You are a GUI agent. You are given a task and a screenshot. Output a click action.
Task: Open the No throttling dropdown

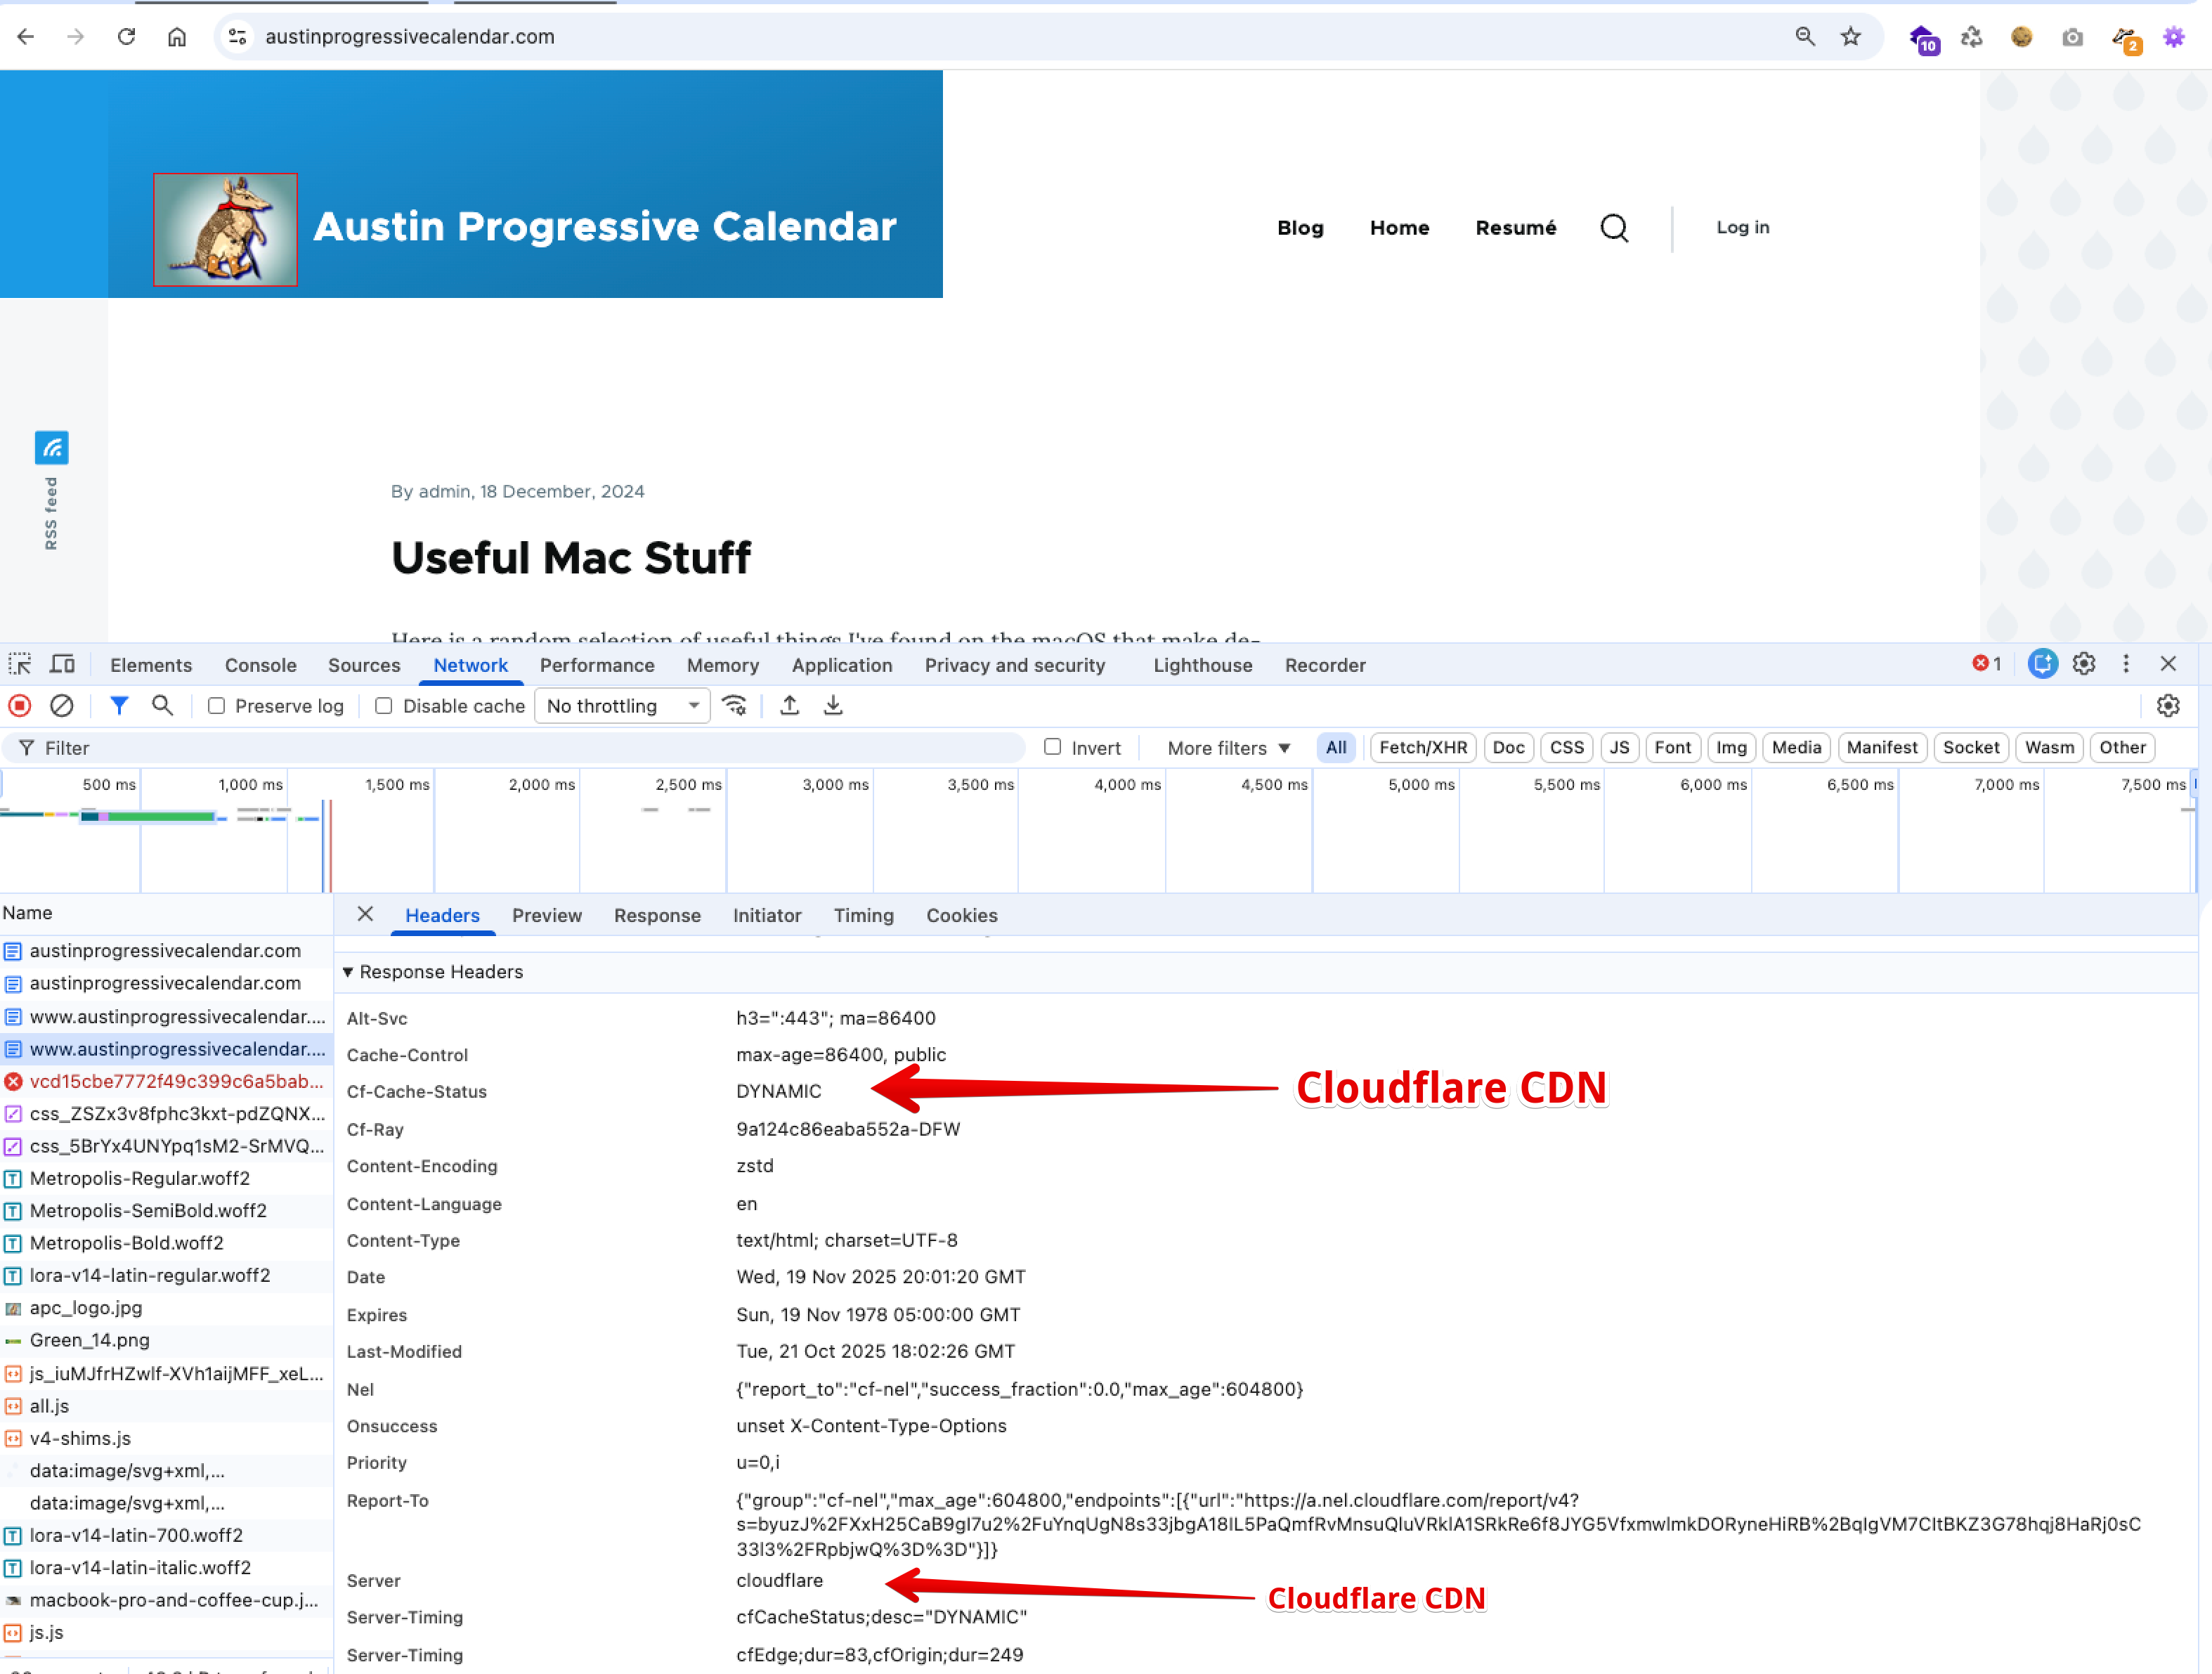pos(621,705)
